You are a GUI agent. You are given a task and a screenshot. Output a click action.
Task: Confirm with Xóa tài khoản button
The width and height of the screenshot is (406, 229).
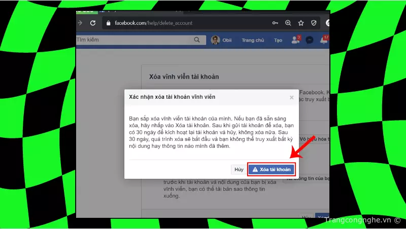[272, 169]
